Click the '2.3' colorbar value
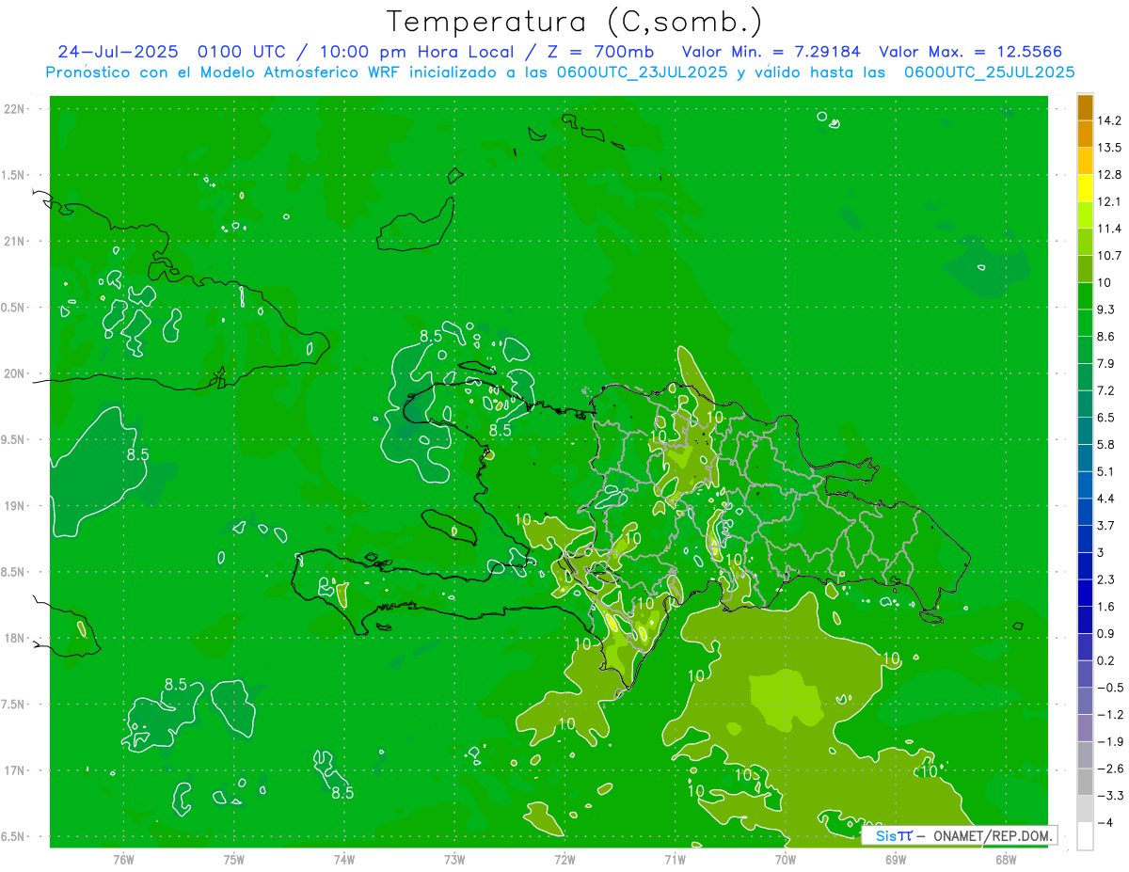This screenshot has width=1129, height=872. pyautogui.click(x=1107, y=579)
